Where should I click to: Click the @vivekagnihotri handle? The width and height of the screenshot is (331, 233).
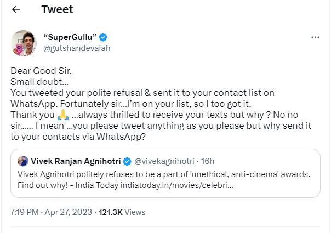(x=162, y=161)
